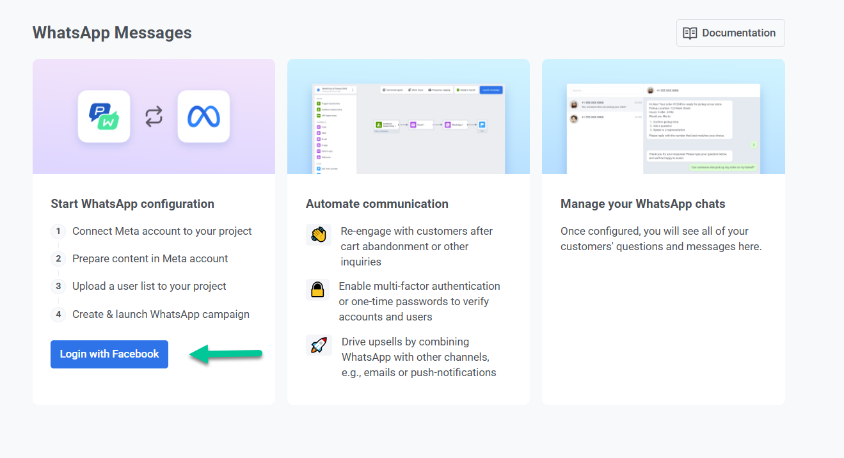Viewport: 844px width, 458px height.
Task: Click the Start WhatsApp configuration heading
Action: pos(132,204)
